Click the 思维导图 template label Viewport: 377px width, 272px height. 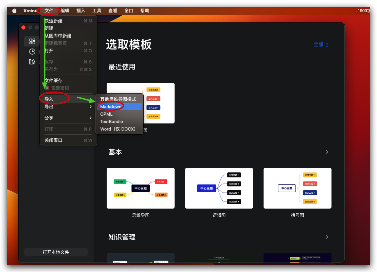coord(141,215)
